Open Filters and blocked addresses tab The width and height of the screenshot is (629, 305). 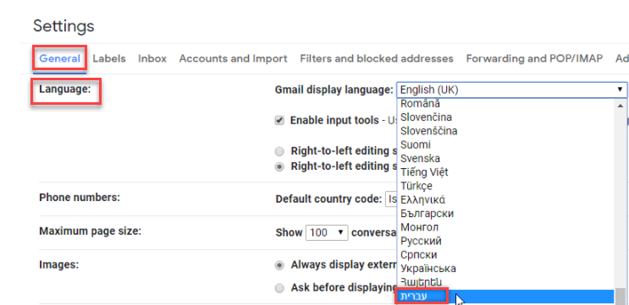point(377,59)
